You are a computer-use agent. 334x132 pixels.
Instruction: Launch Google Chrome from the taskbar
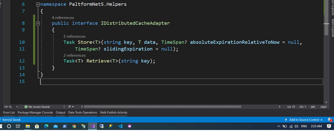click(74, 126)
